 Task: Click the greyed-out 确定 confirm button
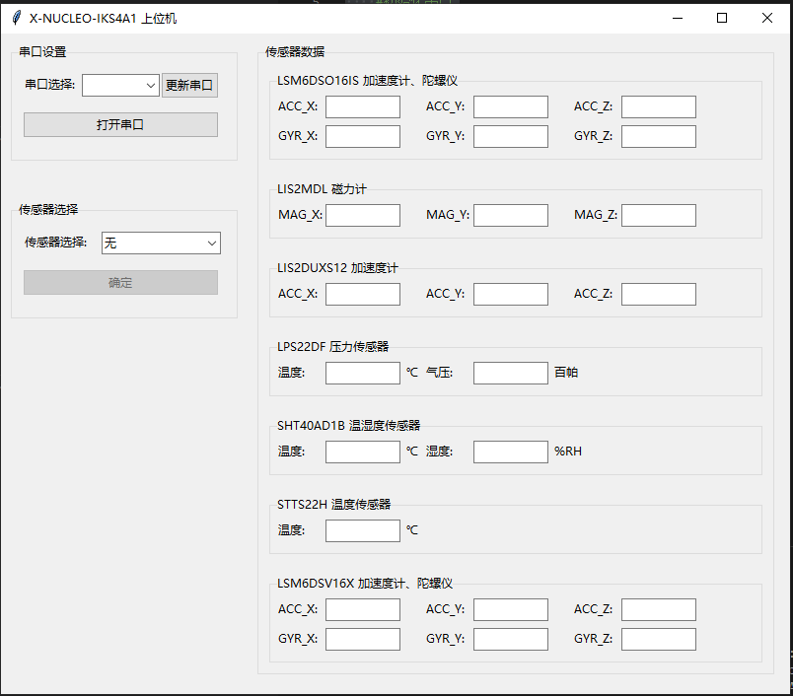click(120, 283)
